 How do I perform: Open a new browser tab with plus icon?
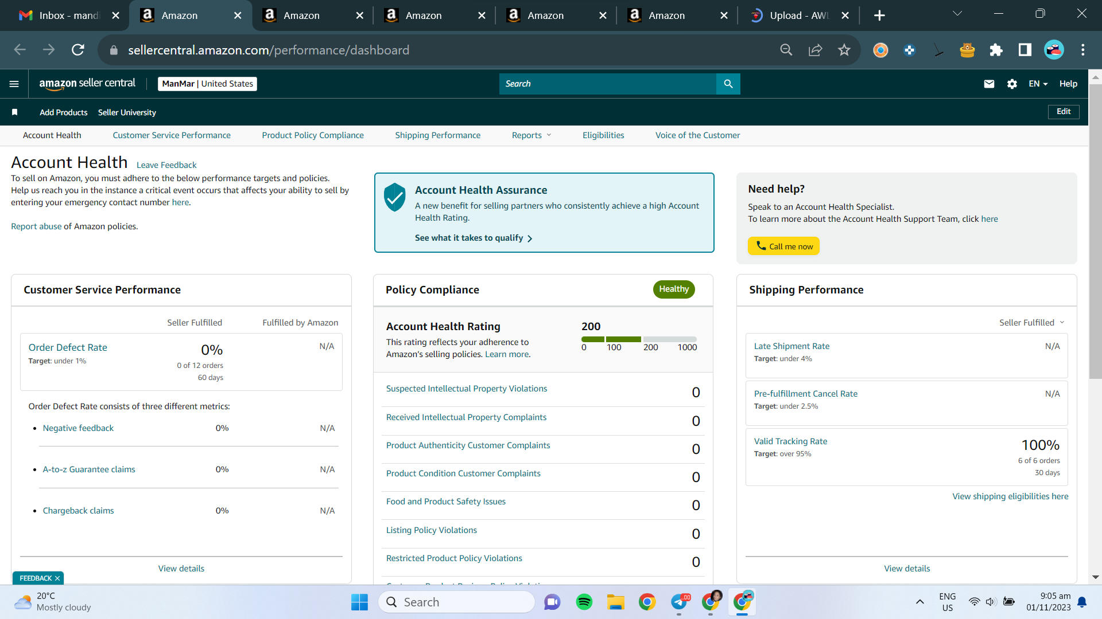(x=879, y=15)
